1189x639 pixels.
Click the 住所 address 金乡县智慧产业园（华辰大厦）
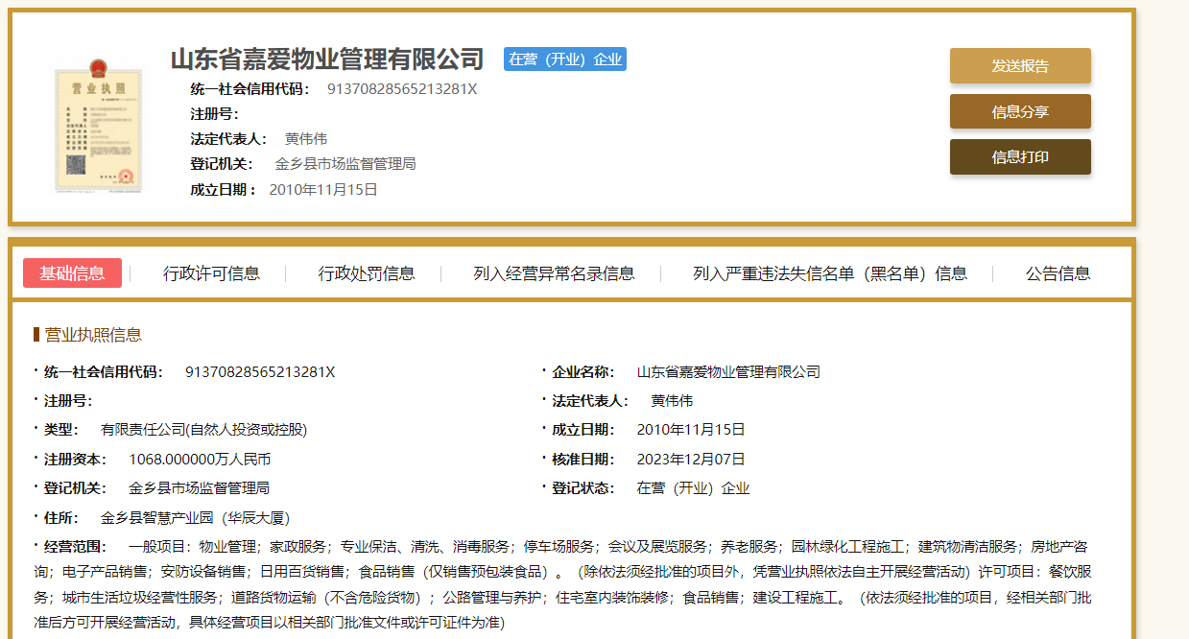click(195, 518)
